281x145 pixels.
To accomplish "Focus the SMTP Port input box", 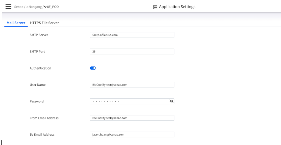I will [132, 52].
